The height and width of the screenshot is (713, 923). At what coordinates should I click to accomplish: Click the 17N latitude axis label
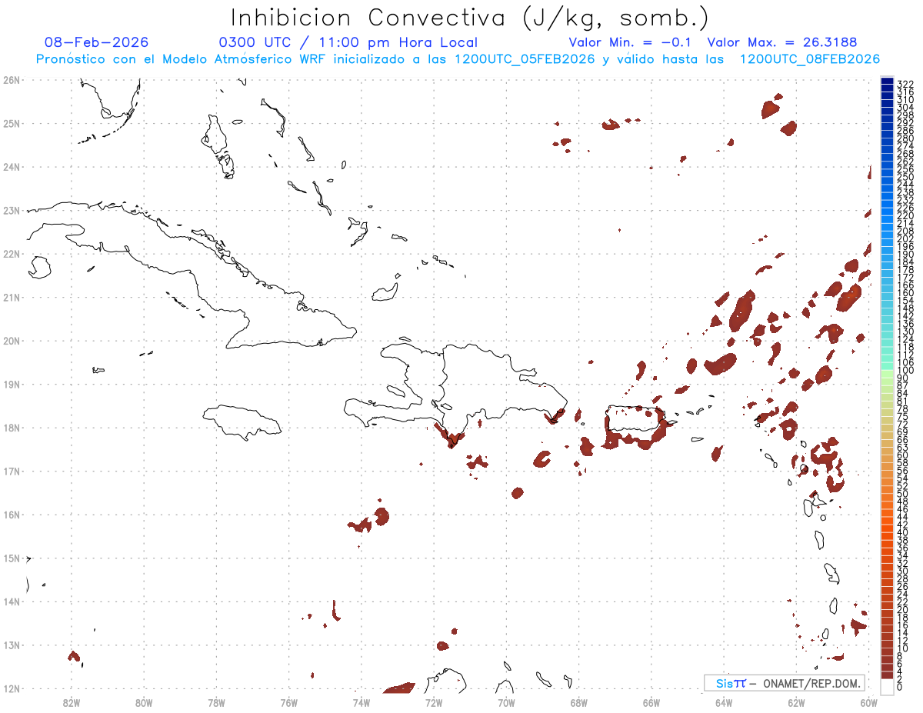(x=12, y=471)
